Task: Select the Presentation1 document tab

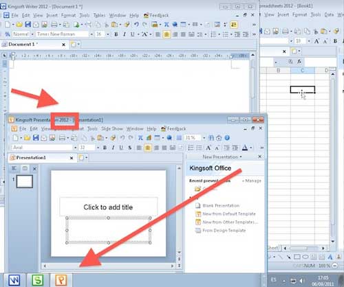Action: click(x=42, y=158)
